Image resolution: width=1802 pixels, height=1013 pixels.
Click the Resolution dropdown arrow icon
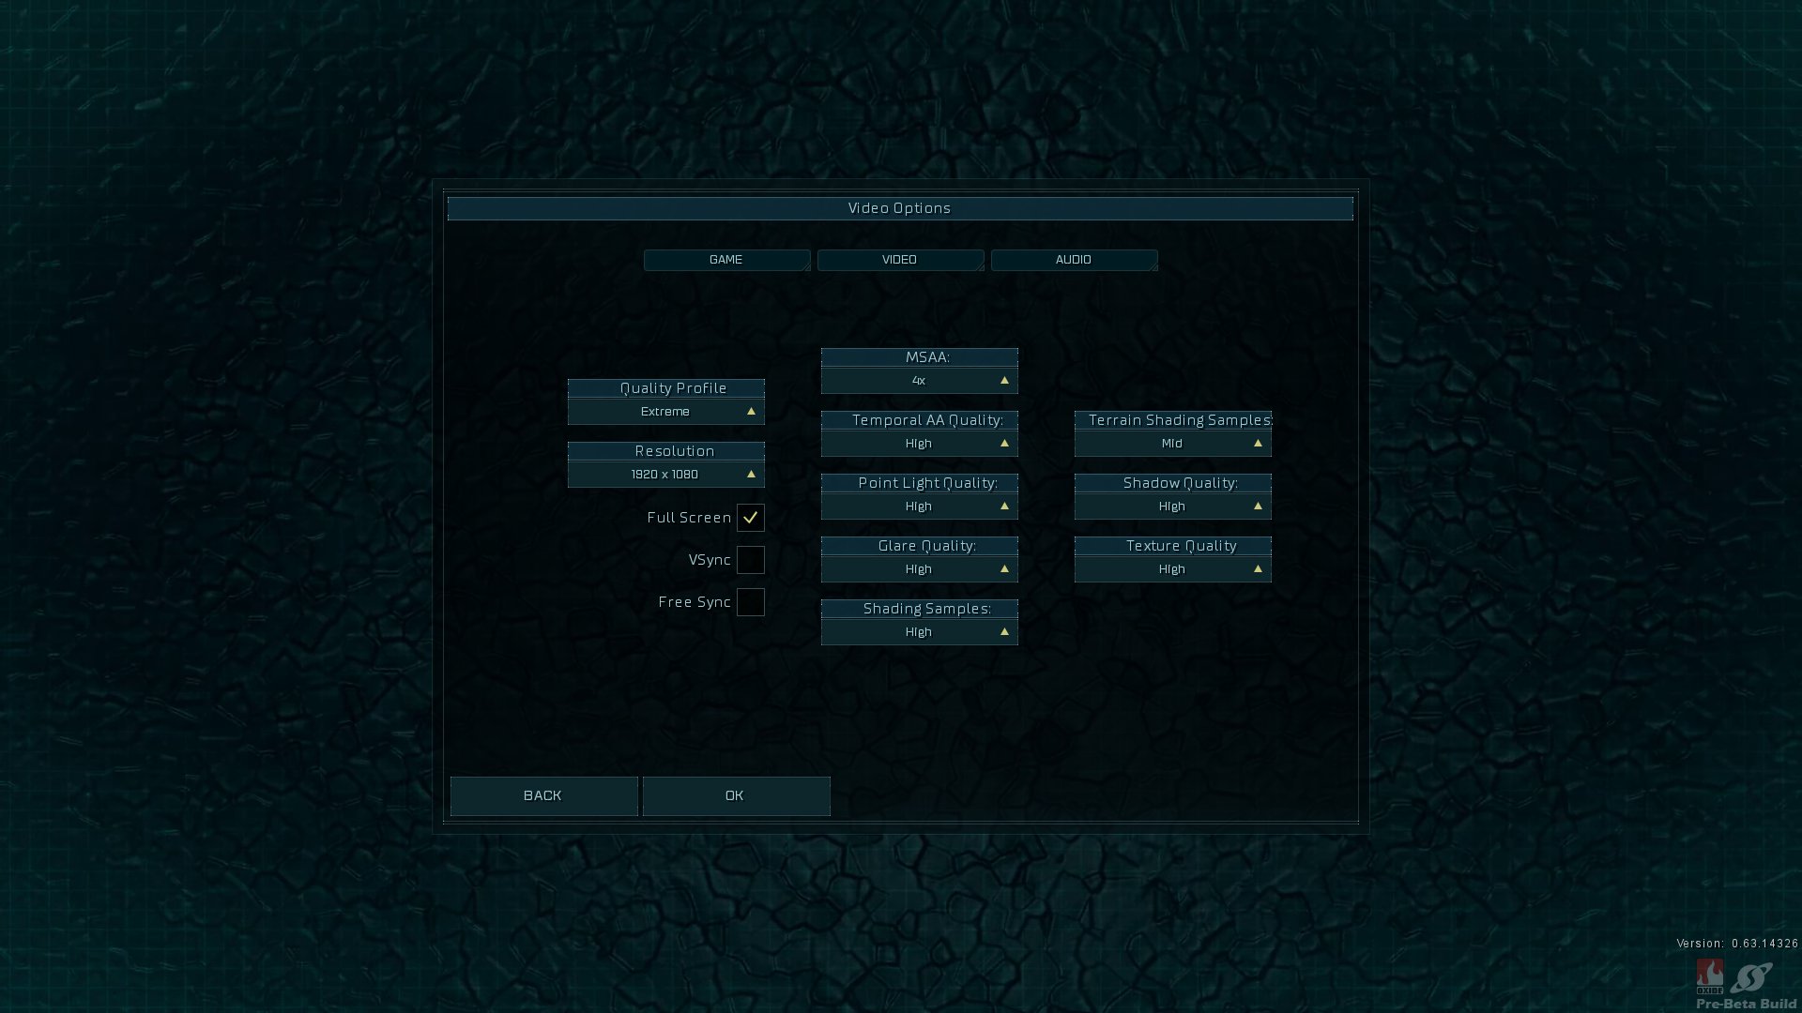751,475
